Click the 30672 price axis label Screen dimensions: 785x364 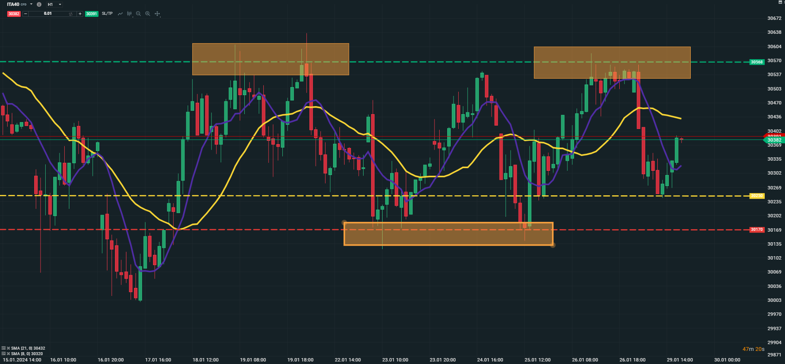774,18
